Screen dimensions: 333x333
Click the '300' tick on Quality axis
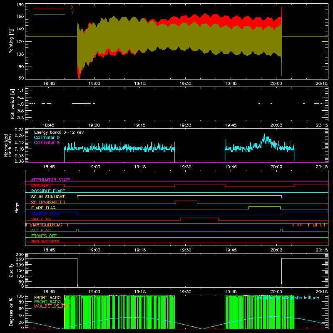(20, 255)
